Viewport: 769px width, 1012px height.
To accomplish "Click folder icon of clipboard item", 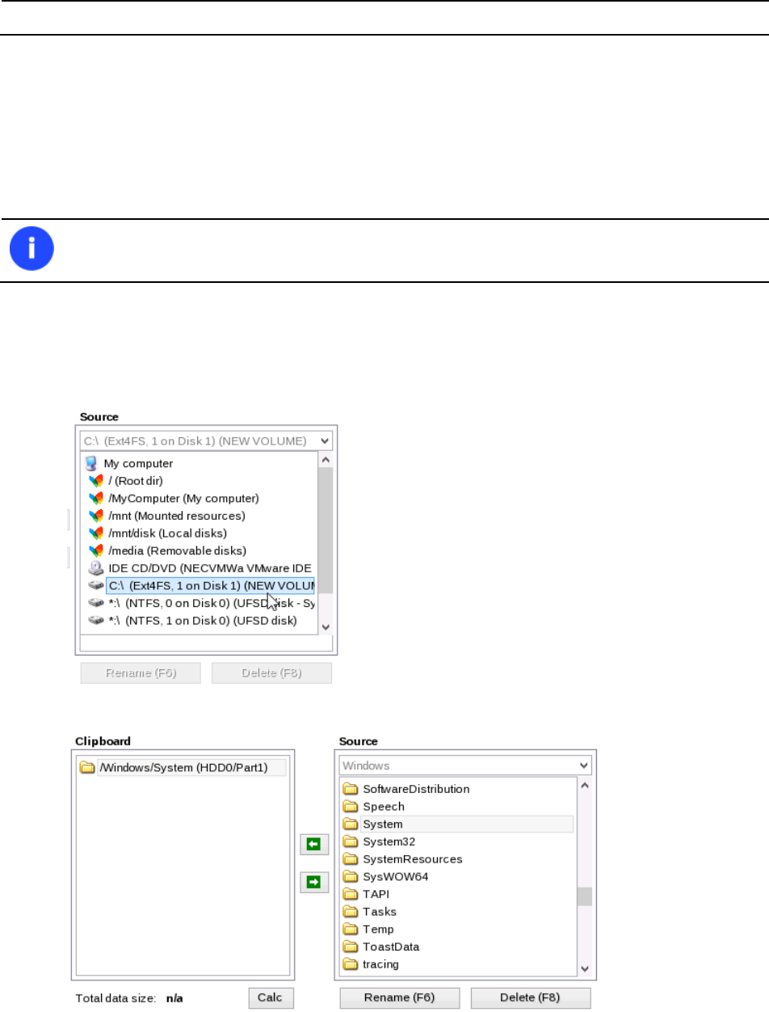I will click(86, 767).
